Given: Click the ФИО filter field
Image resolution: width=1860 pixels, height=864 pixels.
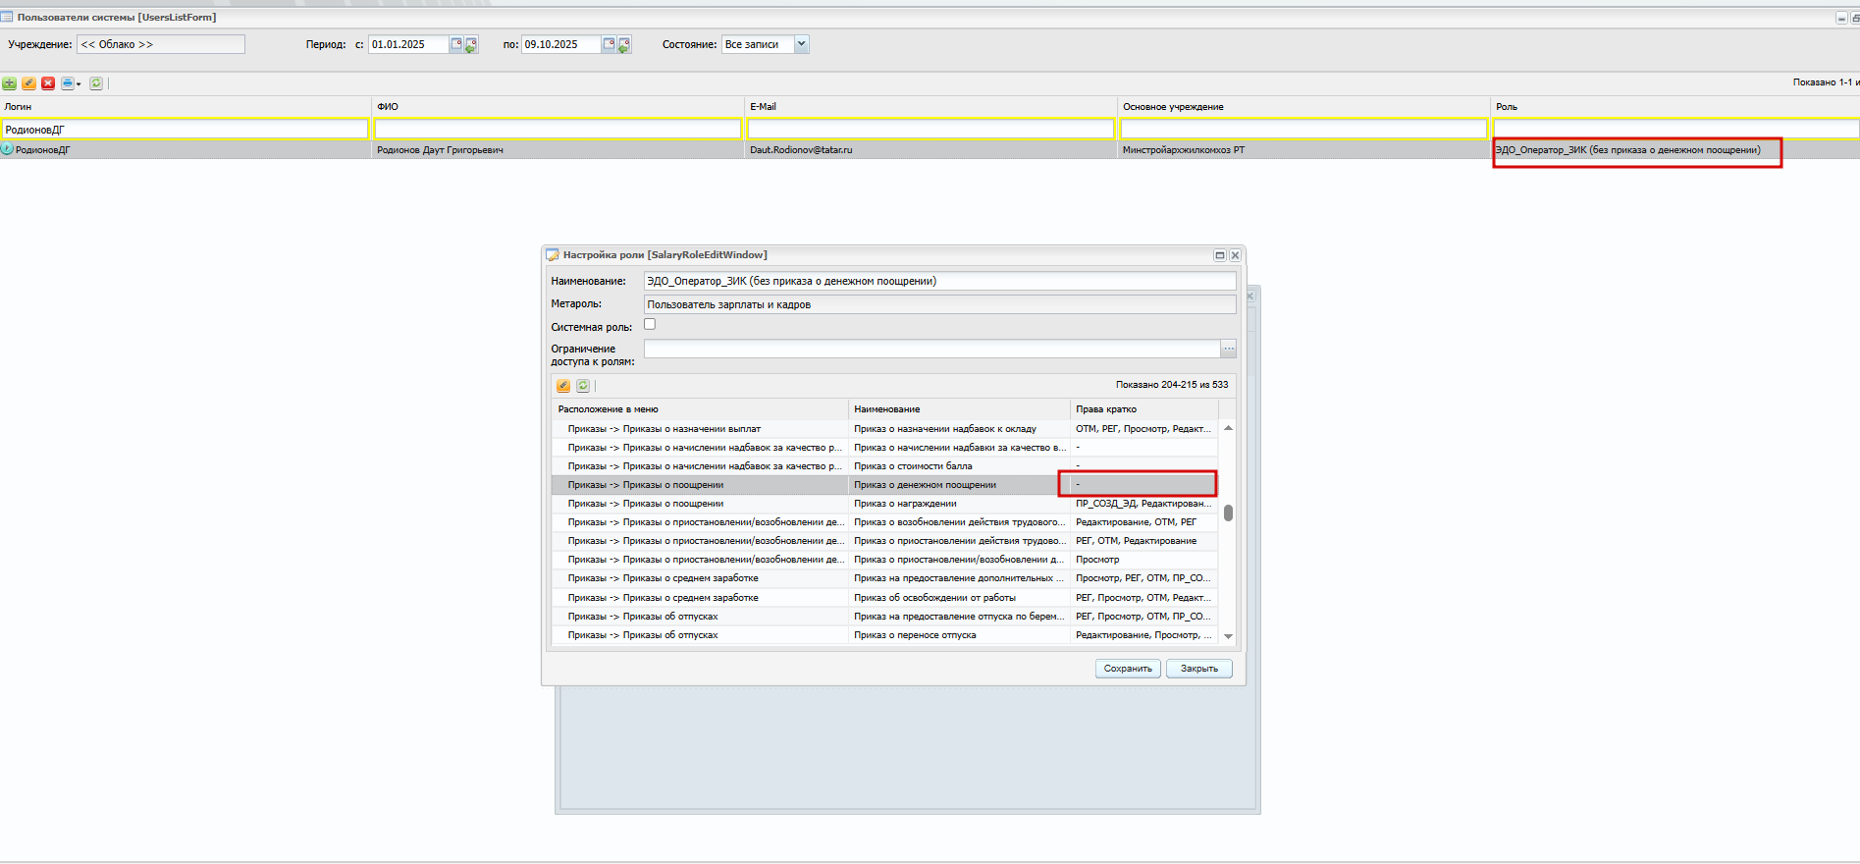Looking at the screenshot, I should click(558, 129).
